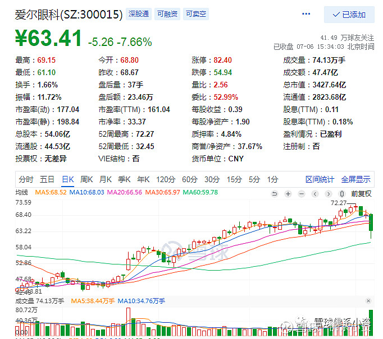This screenshot has width=383, height=339.
Task: Select the 月K chart tab
Action: coord(105,180)
